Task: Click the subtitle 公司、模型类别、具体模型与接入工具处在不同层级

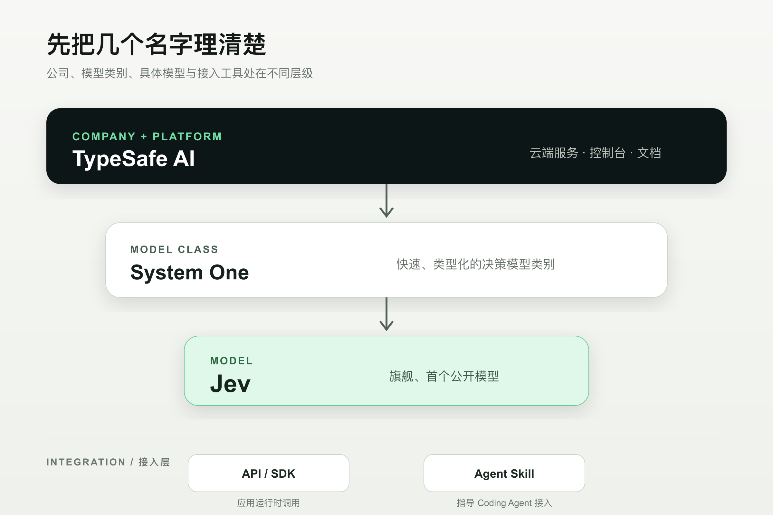Action: (x=180, y=73)
